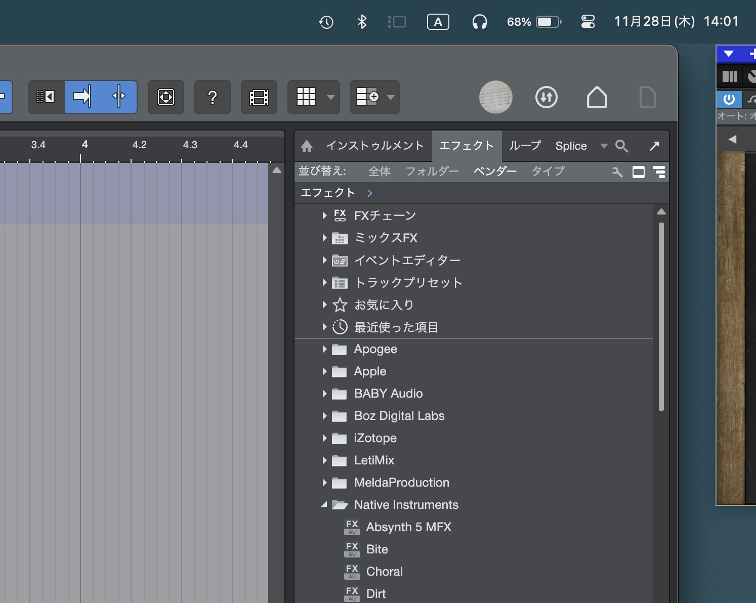Collapse the Native Instruments folder
756x603 pixels.
point(324,505)
